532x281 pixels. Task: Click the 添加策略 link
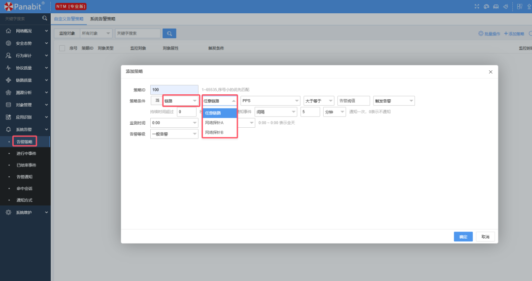pyautogui.click(x=516, y=33)
